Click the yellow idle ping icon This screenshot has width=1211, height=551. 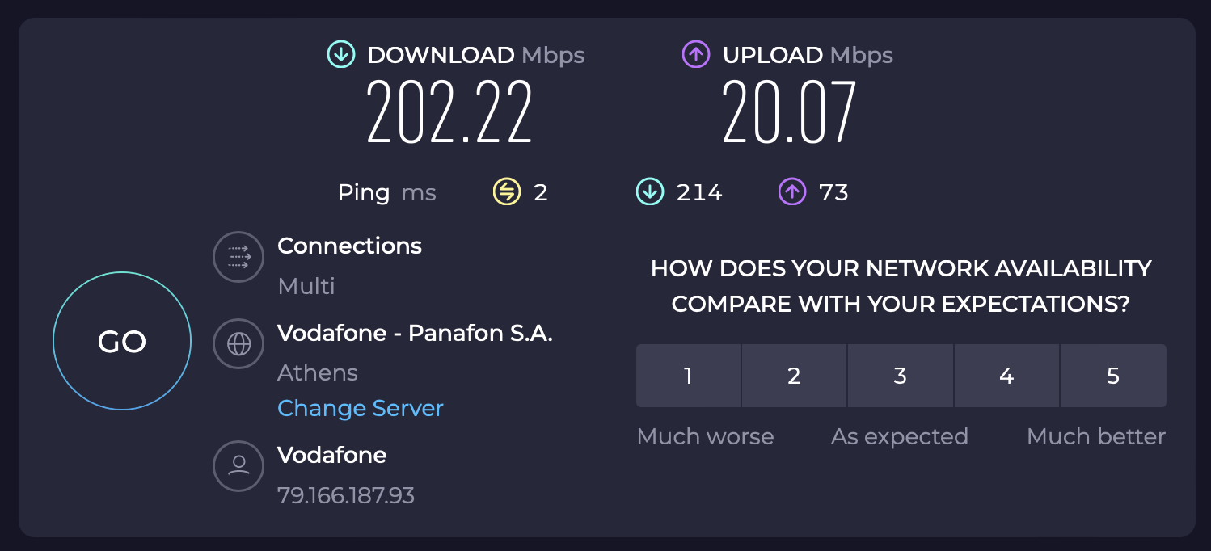[507, 192]
